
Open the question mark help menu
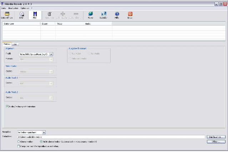tap(32, 8)
